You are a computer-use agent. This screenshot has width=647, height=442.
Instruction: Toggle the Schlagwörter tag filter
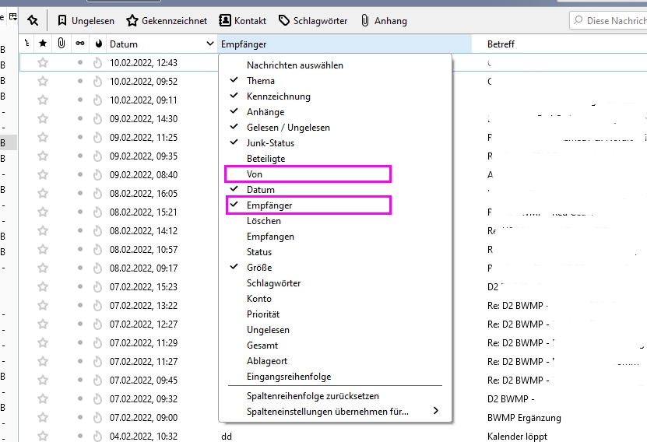pos(313,21)
